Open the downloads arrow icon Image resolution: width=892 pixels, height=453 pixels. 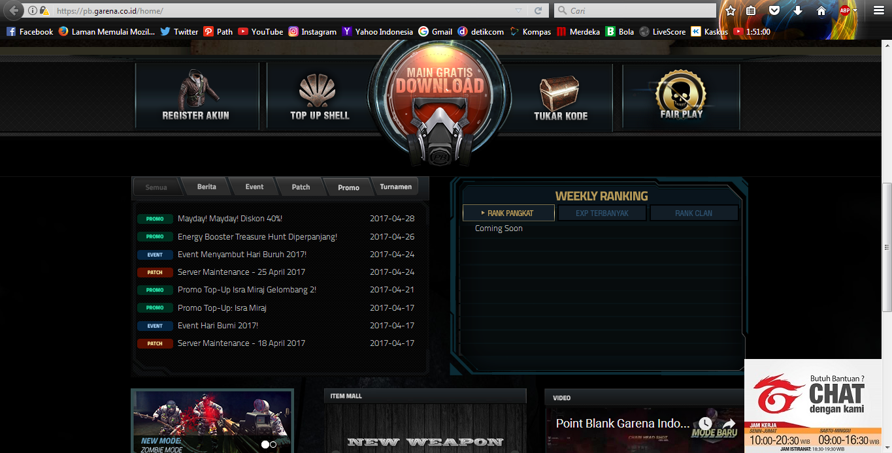[798, 10]
